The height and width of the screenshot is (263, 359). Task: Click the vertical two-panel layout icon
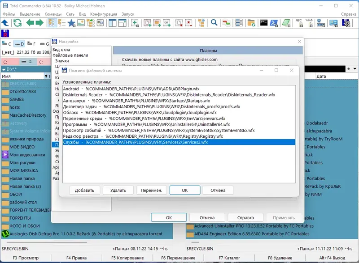click(x=113, y=23)
